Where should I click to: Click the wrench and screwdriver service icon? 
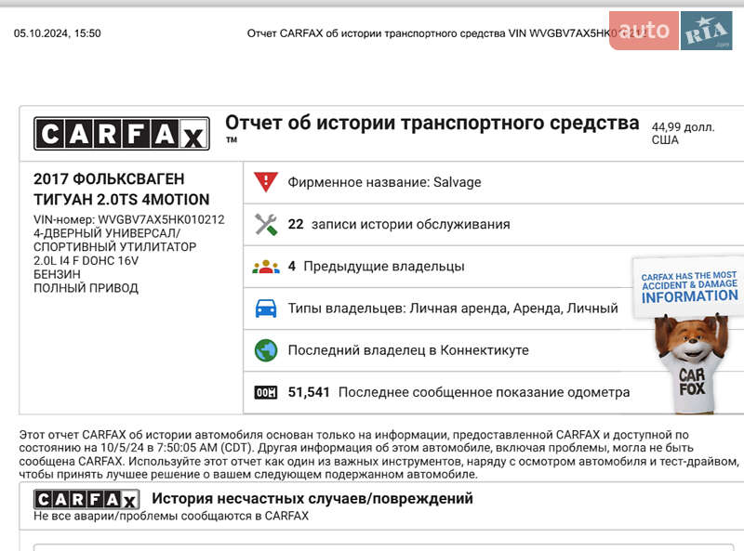(x=266, y=224)
